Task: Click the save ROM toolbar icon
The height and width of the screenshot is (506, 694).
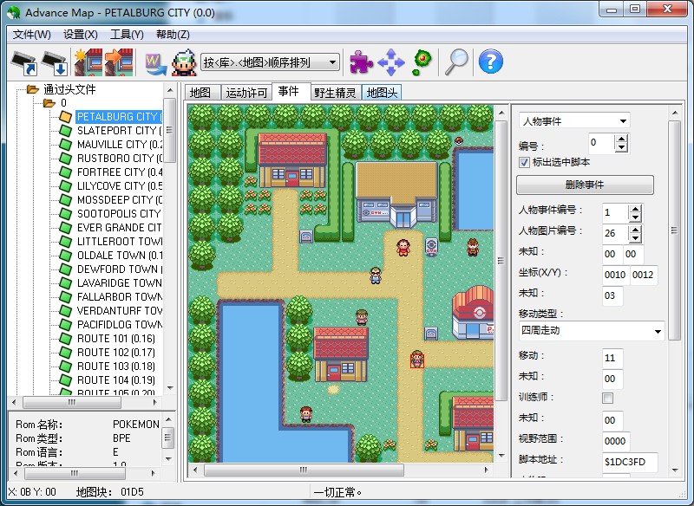Action: coord(54,62)
